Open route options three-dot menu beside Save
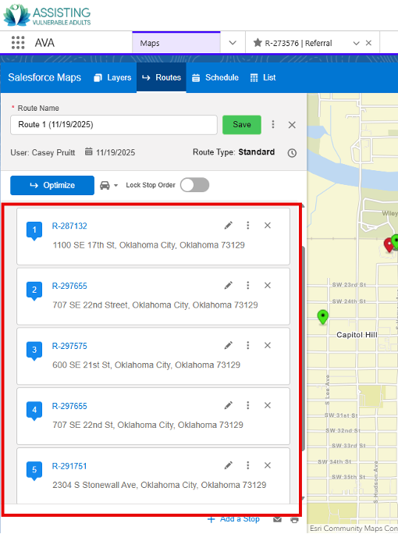Screen dimensions: 398x534 coord(273,124)
